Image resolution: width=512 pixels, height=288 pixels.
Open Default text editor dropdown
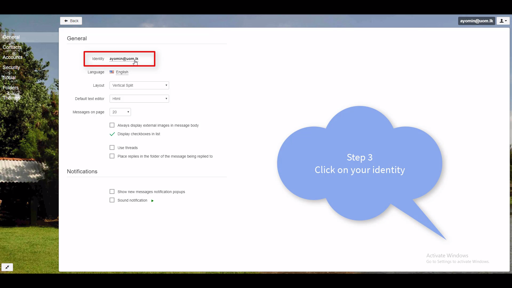point(139,98)
